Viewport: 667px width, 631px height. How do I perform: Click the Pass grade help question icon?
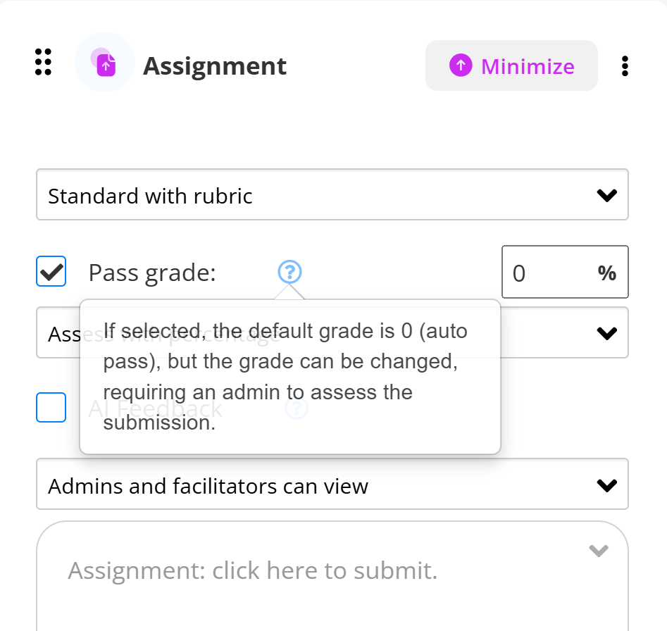tap(289, 271)
